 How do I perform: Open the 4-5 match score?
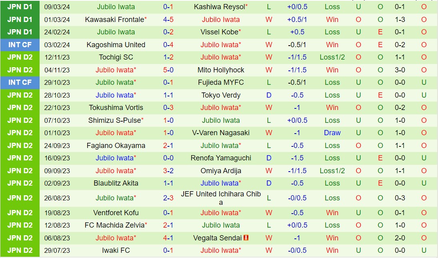tap(168, 20)
